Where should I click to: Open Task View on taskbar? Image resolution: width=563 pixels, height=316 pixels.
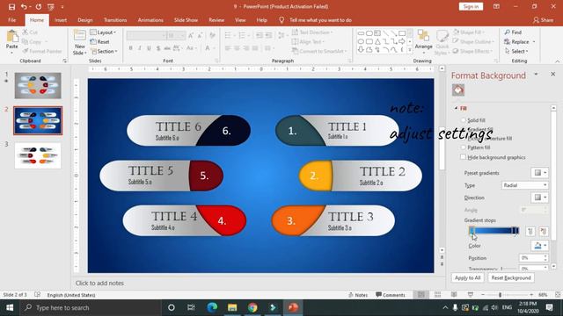coord(191,307)
